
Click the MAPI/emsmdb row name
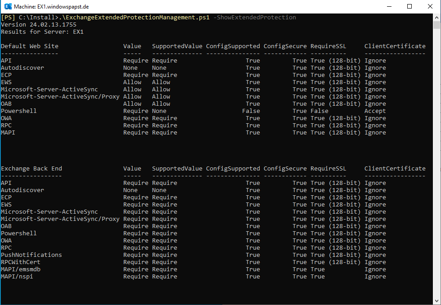(21, 269)
